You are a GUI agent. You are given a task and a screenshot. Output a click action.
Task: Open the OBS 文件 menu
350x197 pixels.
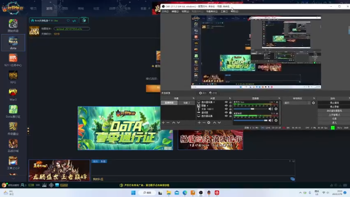(x=165, y=11)
